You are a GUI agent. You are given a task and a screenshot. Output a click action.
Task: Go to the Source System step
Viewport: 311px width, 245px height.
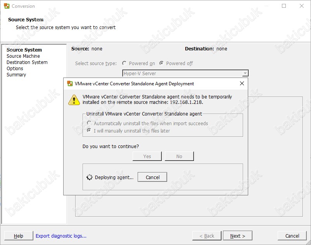[24, 50]
